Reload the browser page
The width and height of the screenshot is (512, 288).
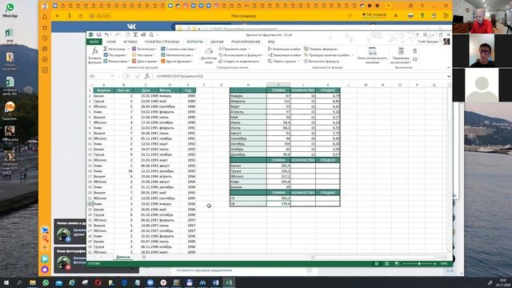tap(81, 16)
